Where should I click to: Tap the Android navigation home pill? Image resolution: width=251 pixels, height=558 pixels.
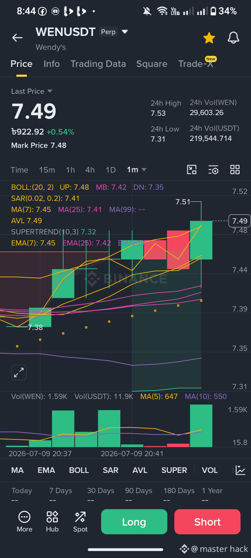point(125,550)
